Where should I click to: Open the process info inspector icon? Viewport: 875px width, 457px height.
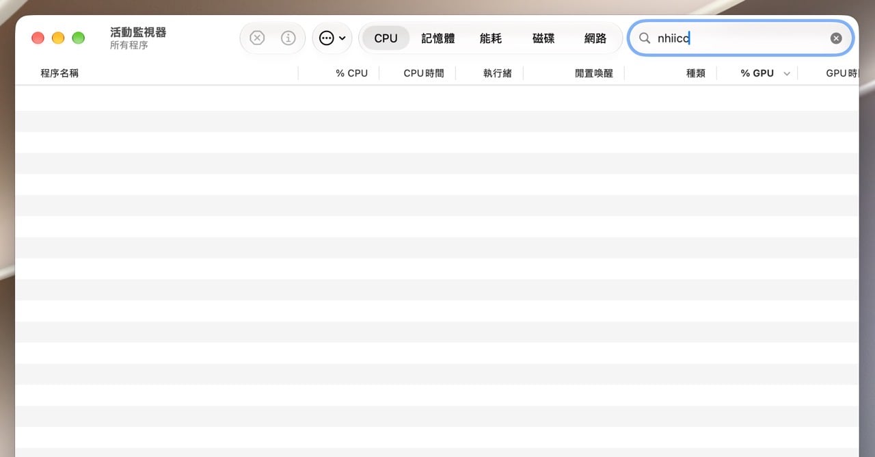pos(288,38)
